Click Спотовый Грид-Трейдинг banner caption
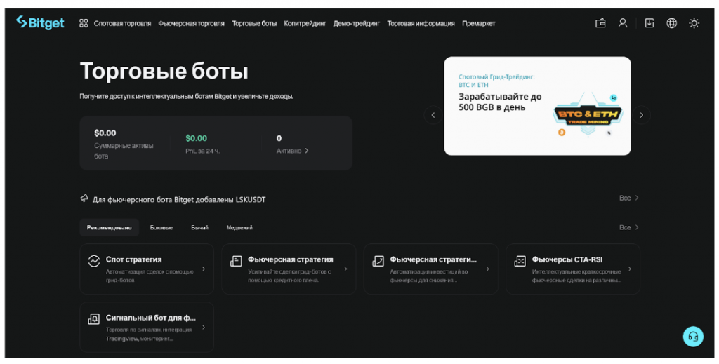The height and width of the screenshot is (364, 719). 496,81
